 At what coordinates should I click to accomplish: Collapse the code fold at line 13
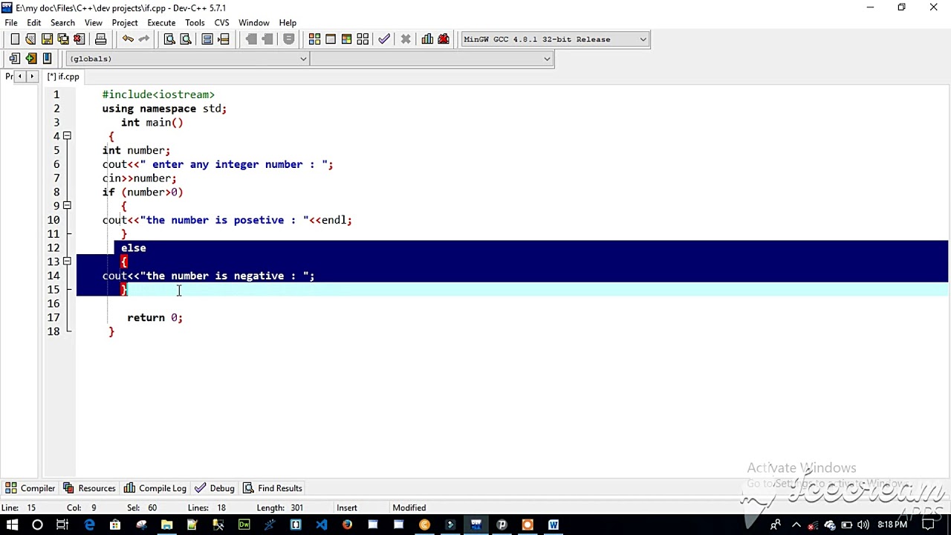(67, 262)
